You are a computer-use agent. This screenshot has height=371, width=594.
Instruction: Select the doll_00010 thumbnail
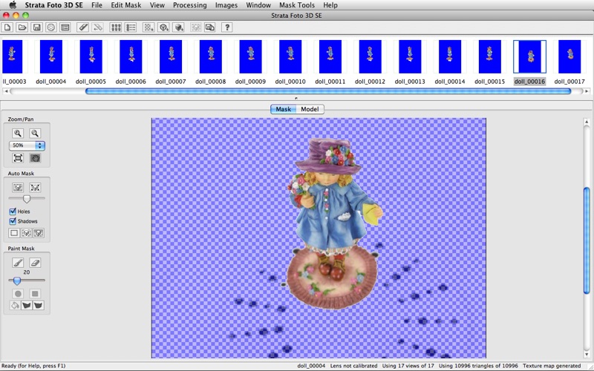point(290,57)
